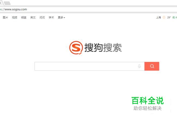Viewport: 177px width, 120px height.
Task: Click the 上海 city weather label
Action: point(158,17)
